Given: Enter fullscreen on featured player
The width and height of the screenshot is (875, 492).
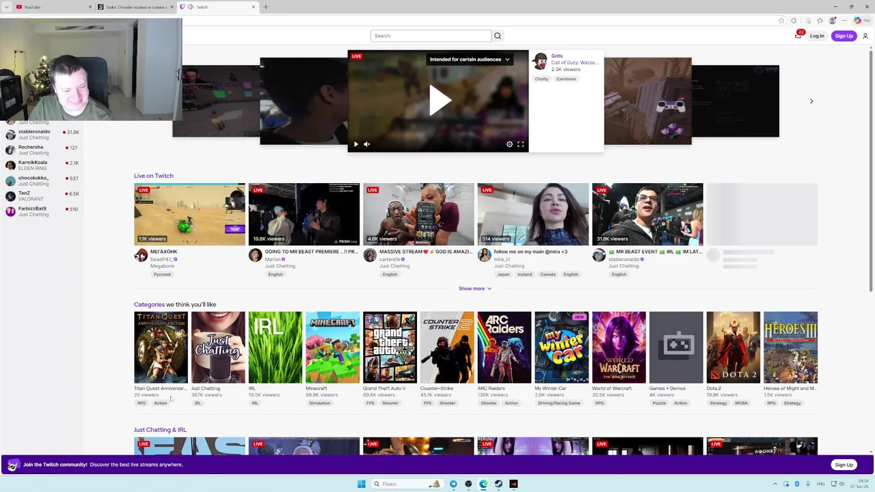Looking at the screenshot, I should coord(520,144).
